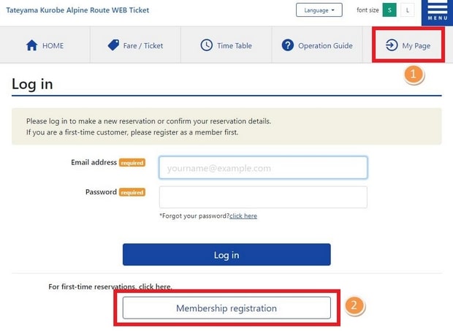
Task: Select small font size S
Action: point(389,10)
